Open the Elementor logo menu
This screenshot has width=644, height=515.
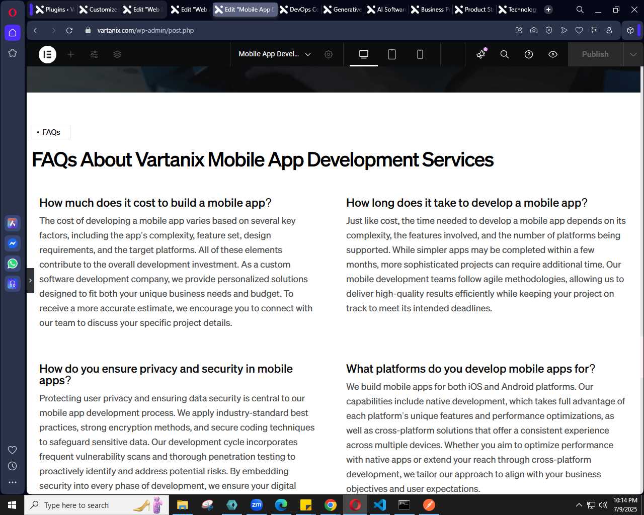48,54
